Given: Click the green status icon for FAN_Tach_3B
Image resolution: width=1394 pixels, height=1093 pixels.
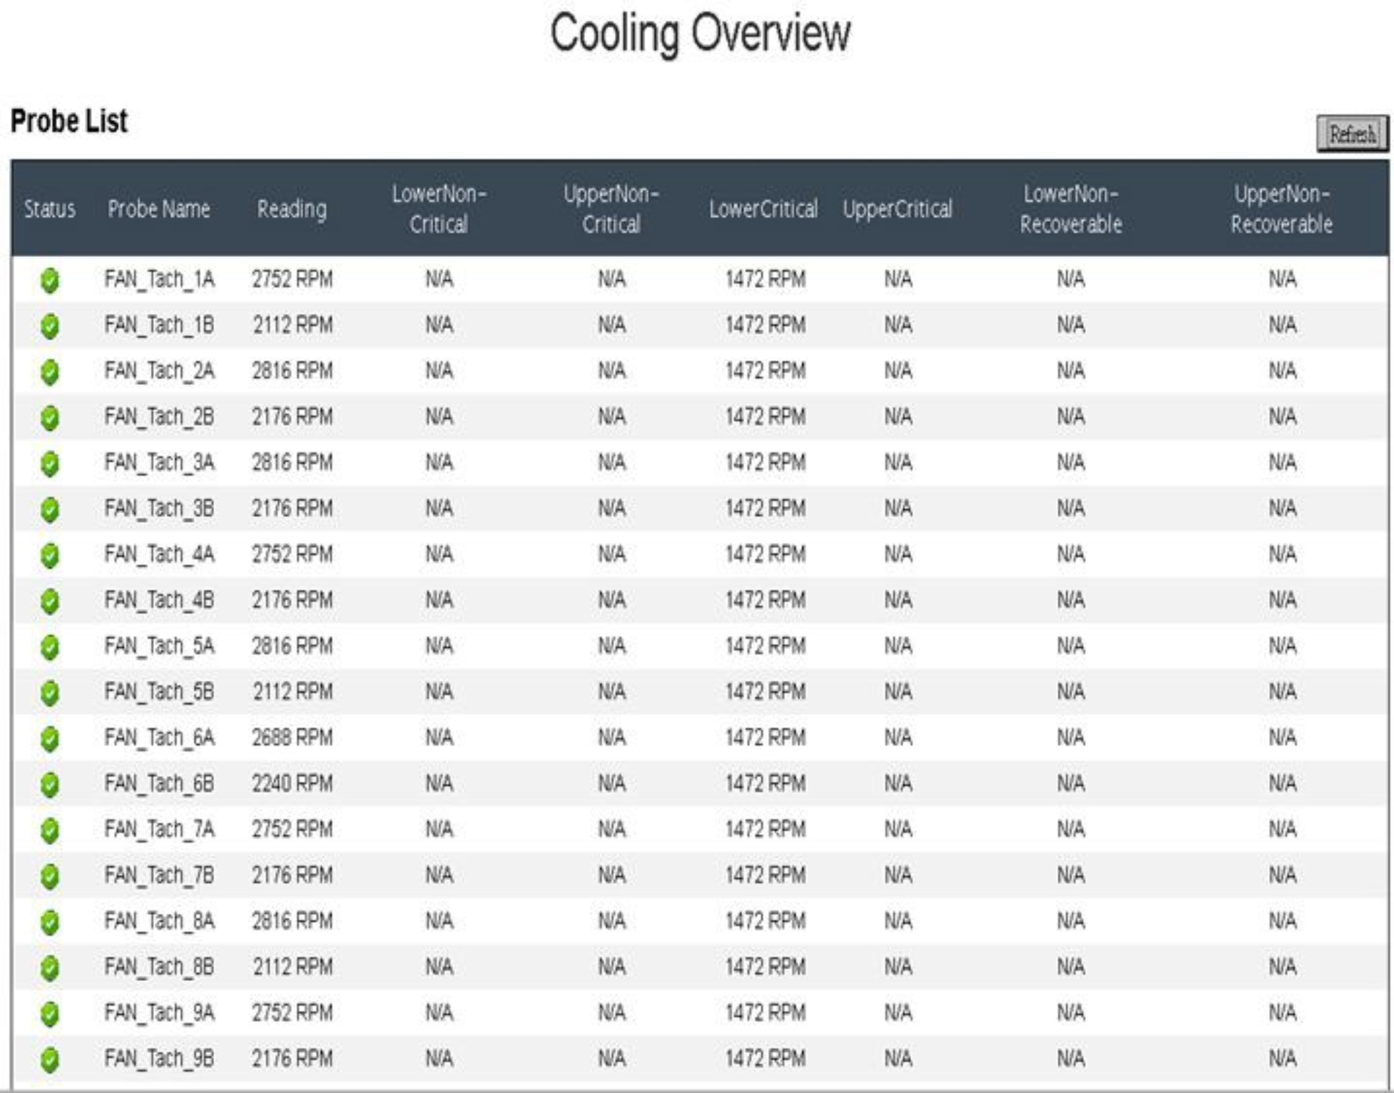Looking at the screenshot, I should click(50, 509).
